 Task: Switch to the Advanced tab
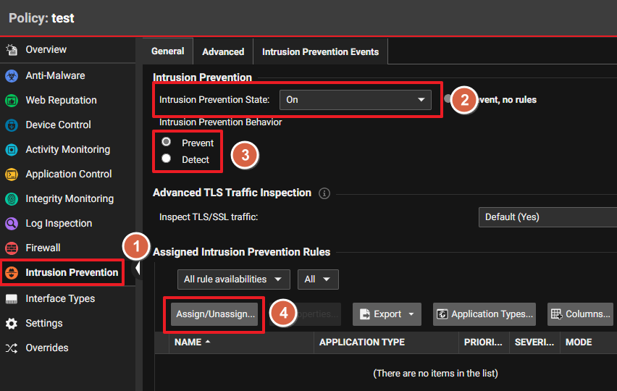tap(223, 52)
